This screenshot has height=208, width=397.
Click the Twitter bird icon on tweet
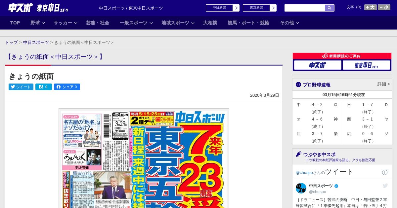pos(385,186)
